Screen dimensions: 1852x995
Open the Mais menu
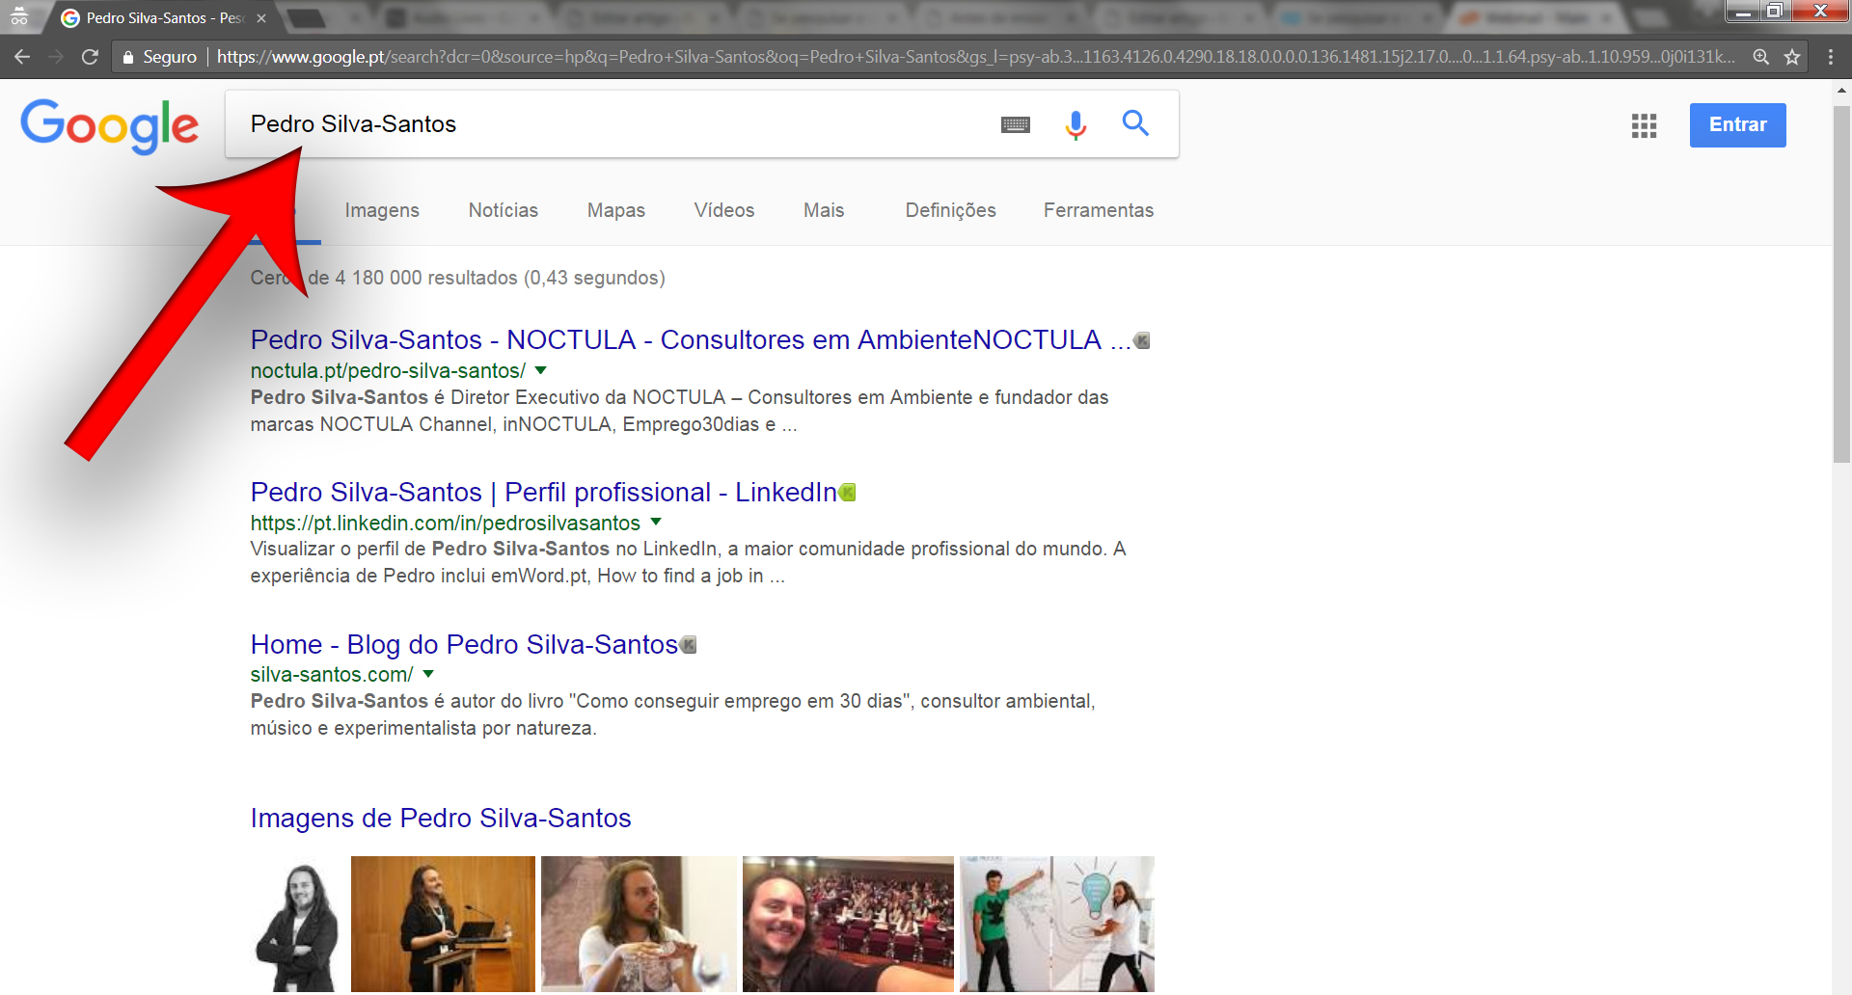824,210
